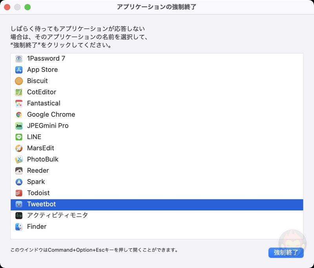
Task: Click the 1Password 7 app icon
Action: point(19,58)
